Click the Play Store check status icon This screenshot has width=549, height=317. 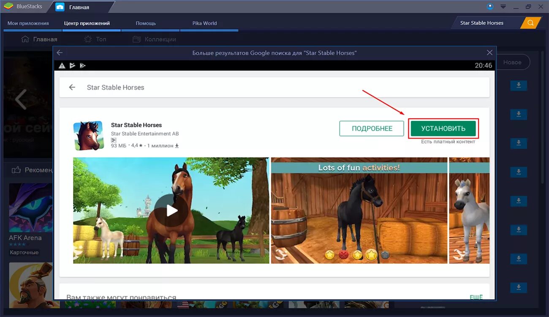pos(72,66)
